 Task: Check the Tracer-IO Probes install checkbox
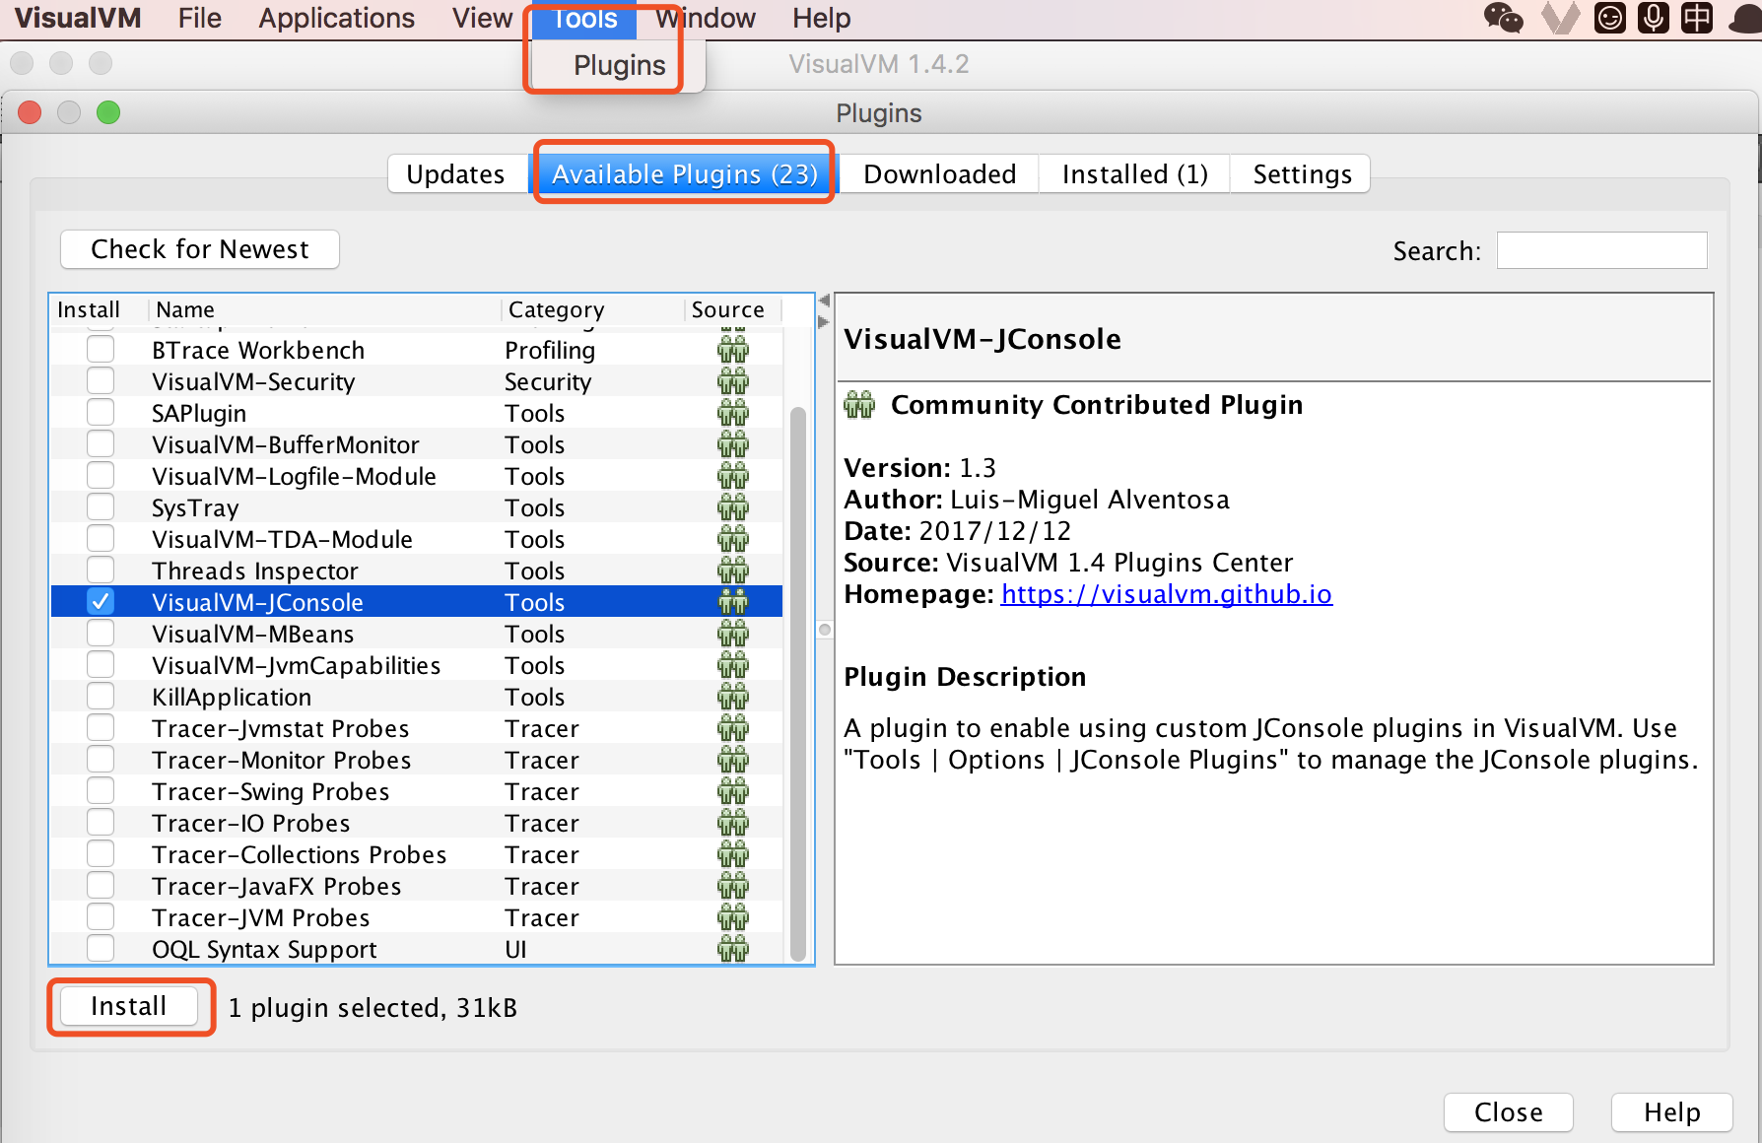point(101,823)
